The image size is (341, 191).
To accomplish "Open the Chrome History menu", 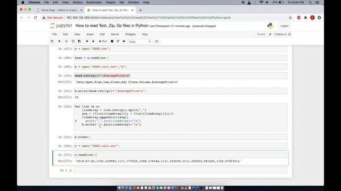I will tap(77, 2).
